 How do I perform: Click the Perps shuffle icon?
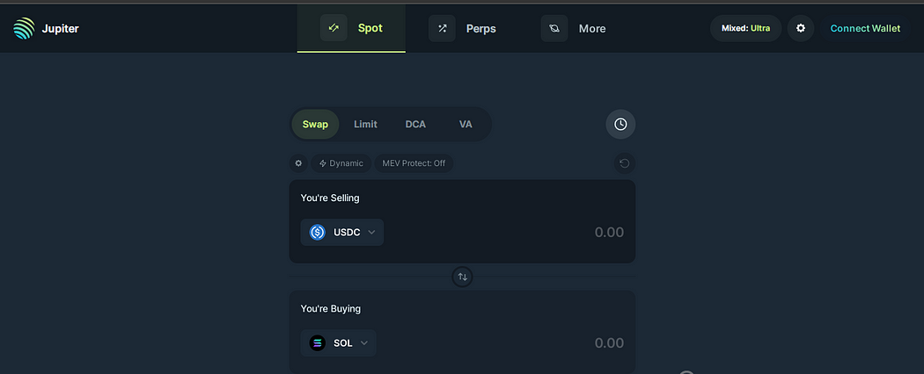click(442, 28)
